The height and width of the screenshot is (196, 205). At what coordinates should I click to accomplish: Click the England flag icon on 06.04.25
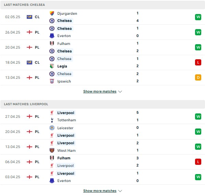point(29,162)
